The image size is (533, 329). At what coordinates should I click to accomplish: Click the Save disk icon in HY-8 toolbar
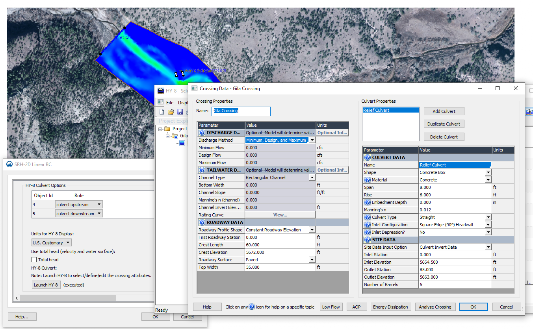pos(180,112)
